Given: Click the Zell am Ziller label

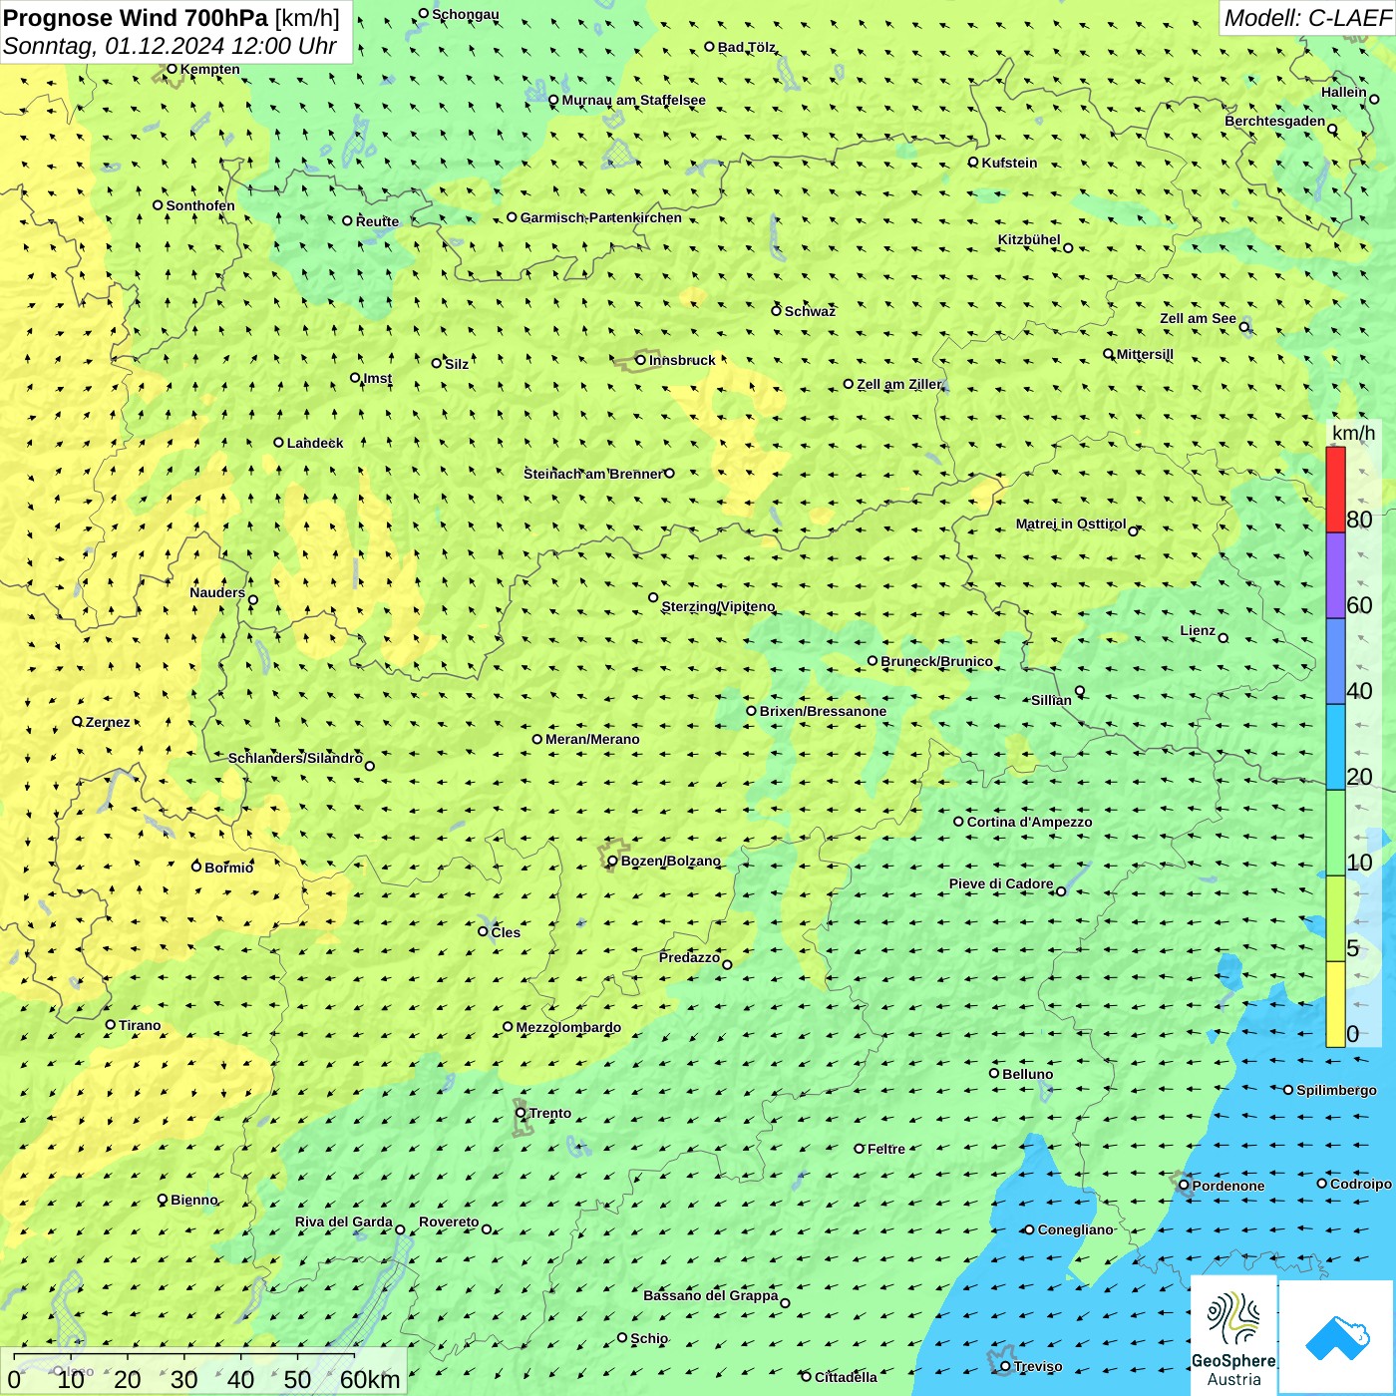Looking at the screenshot, I should click(898, 384).
